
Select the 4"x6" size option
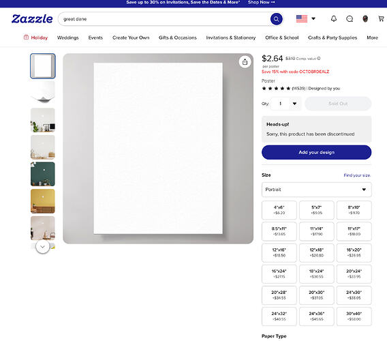coord(279,210)
